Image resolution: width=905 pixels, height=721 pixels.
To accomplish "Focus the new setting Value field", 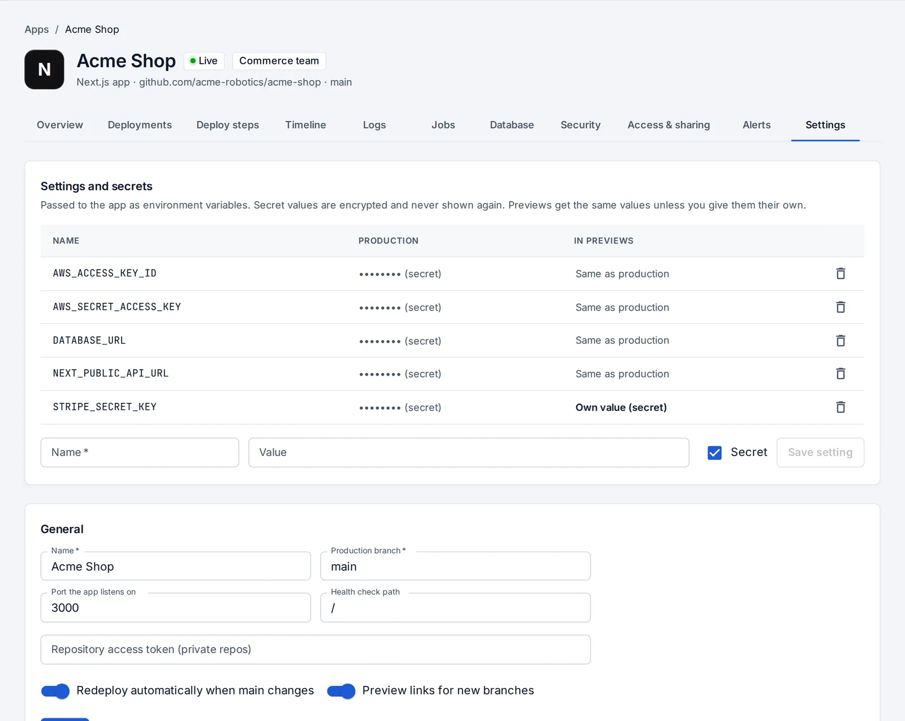I will [469, 453].
